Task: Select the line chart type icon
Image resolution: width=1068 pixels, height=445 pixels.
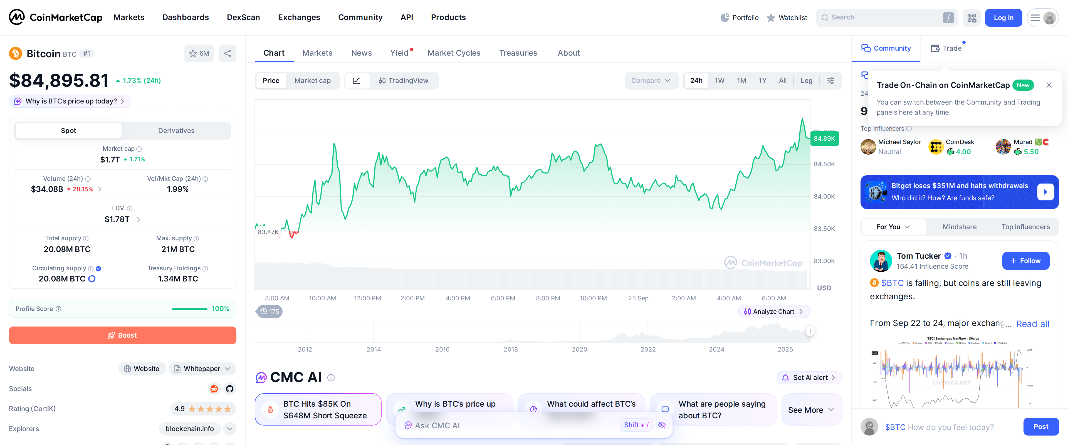Action: [x=357, y=80]
